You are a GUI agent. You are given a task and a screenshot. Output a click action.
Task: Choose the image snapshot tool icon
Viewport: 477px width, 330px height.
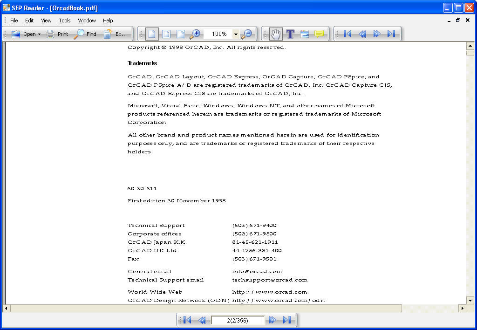(x=305, y=34)
